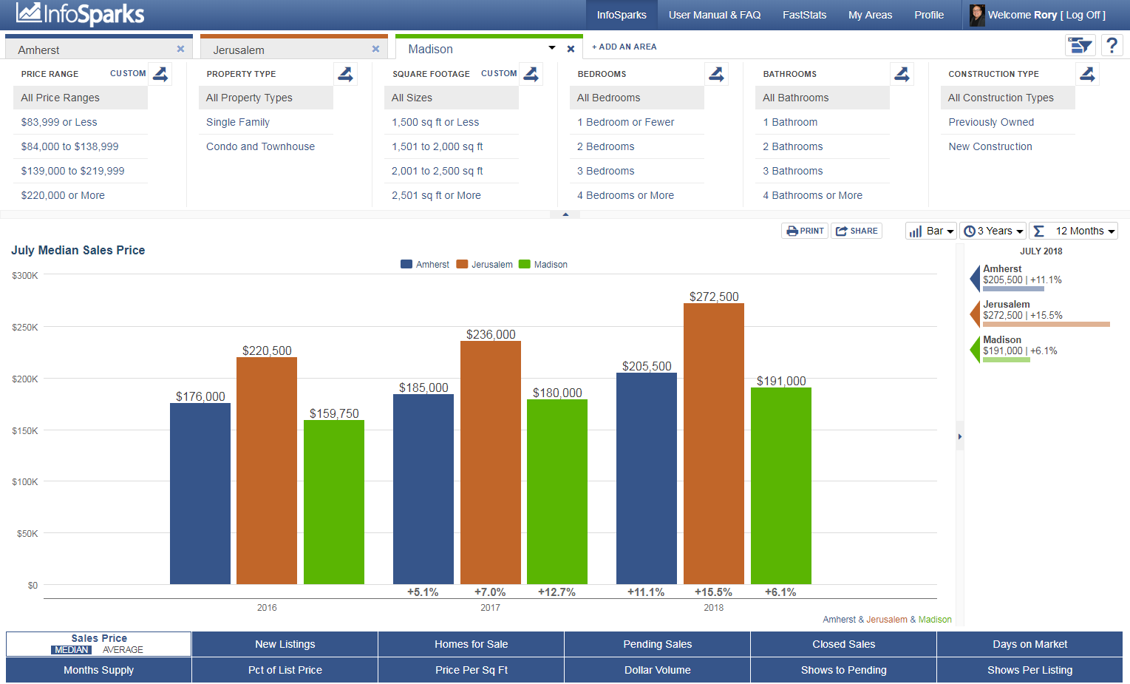Screen dimensions: 1130x684
Task: Open the help question mark icon
Action: [x=1112, y=46]
